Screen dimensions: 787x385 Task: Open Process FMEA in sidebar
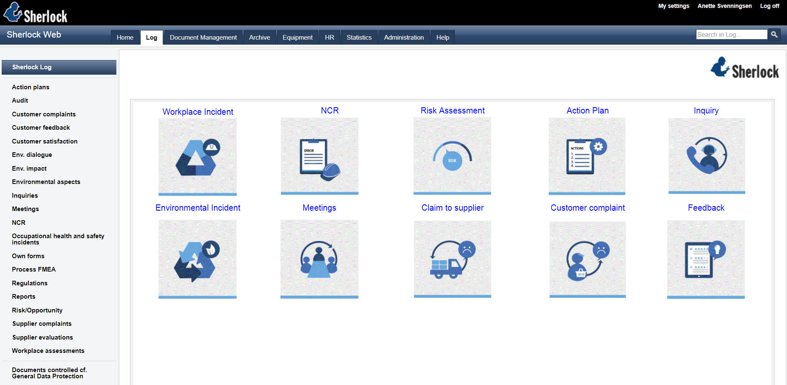tap(34, 269)
